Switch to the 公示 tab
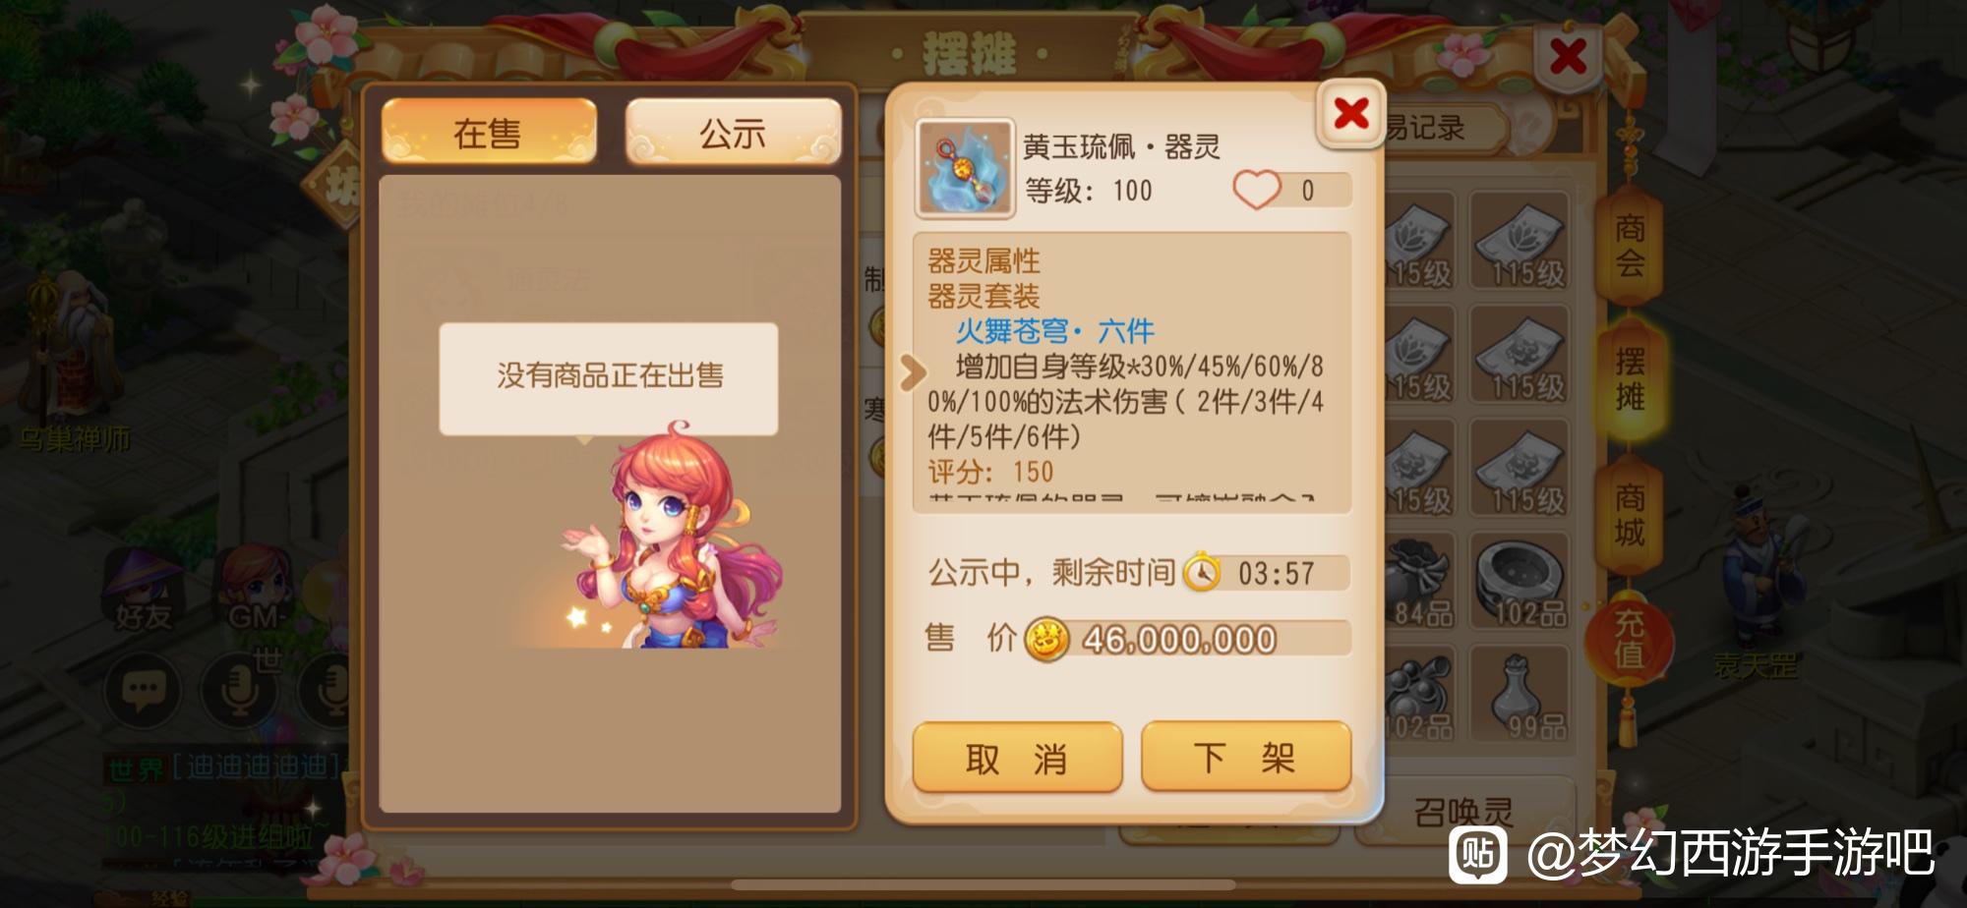1967x908 pixels. 733,133
